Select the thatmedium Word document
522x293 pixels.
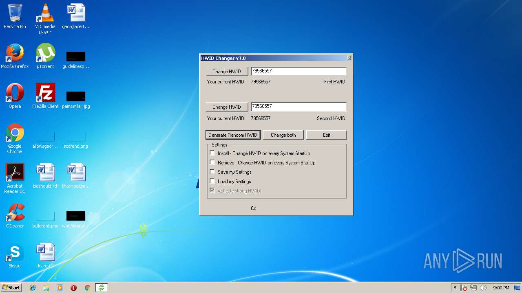pos(76,176)
